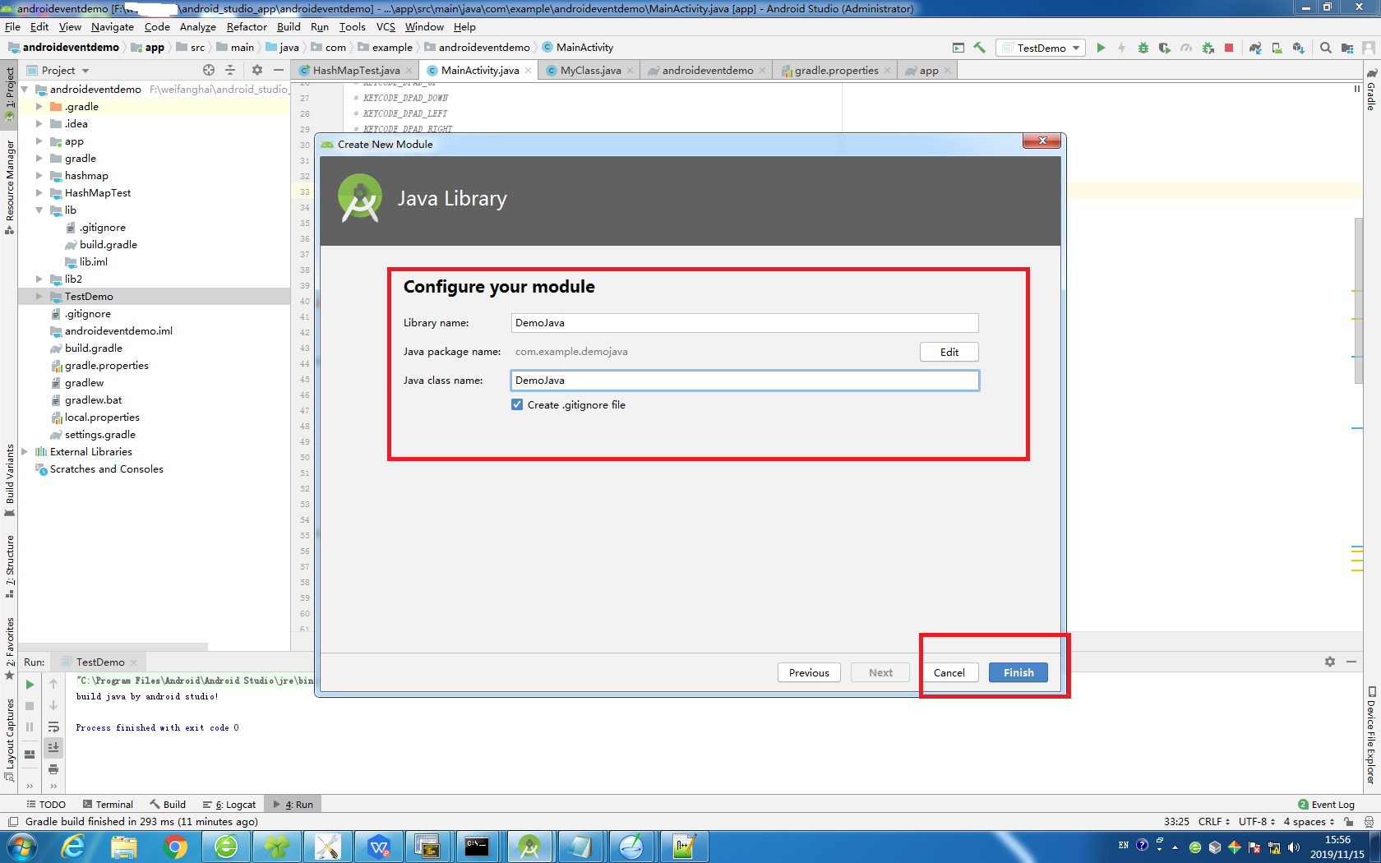Click UTF-8 encoding in status bar
The height and width of the screenshot is (863, 1381).
coord(1257,821)
